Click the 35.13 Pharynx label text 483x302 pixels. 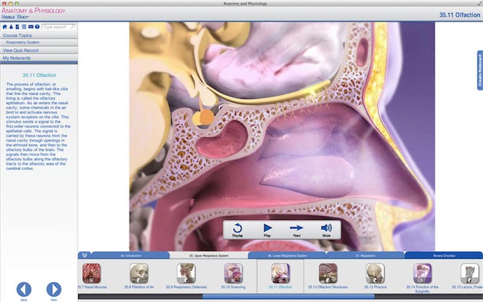coord(375,287)
